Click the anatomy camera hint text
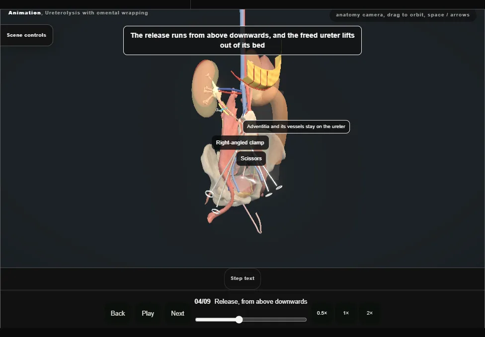Screen dimensions: 485x337 click(403, 15)
